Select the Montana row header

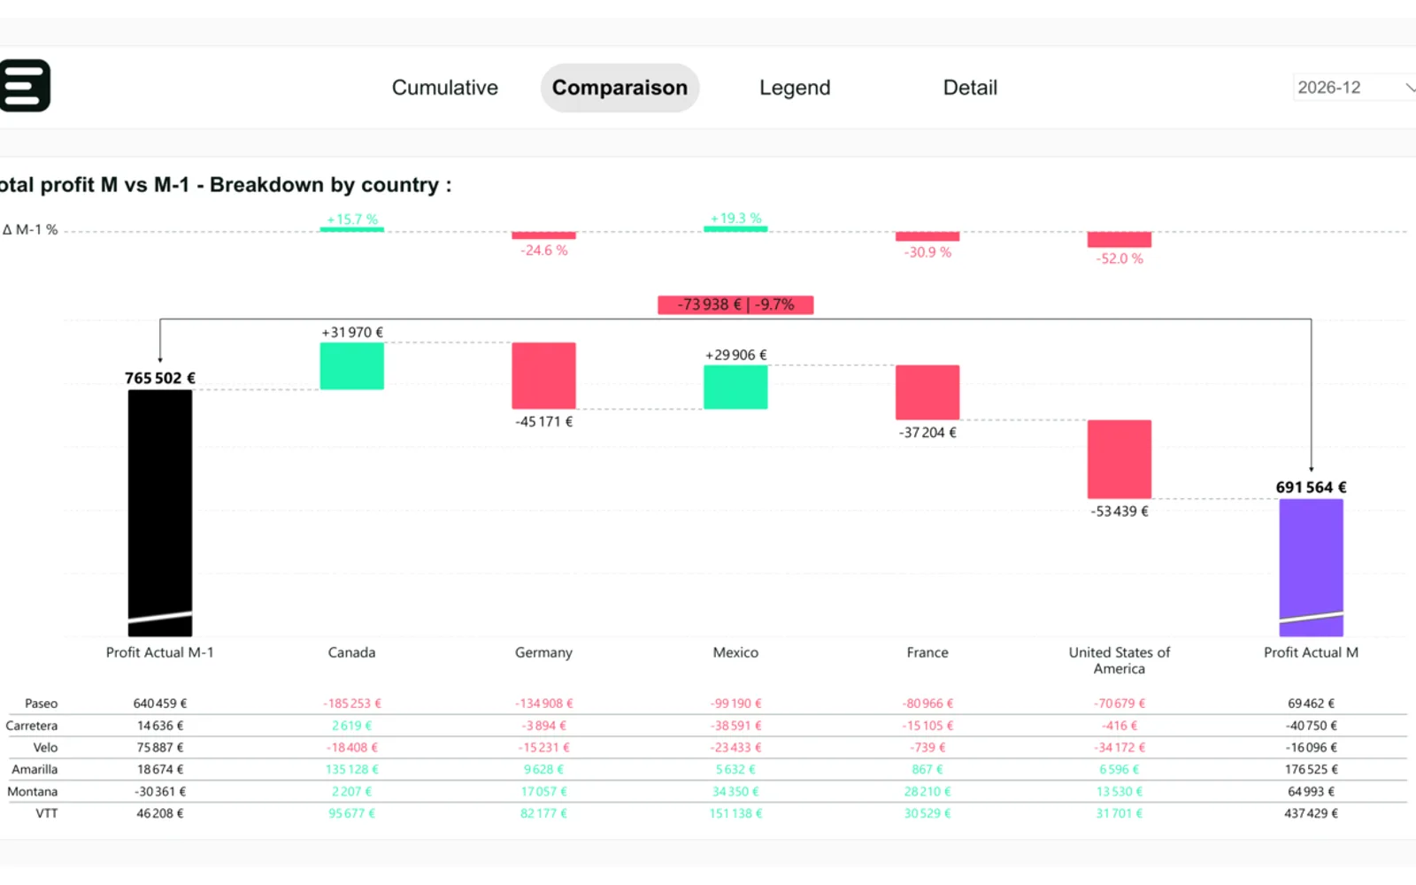[33, 792]
